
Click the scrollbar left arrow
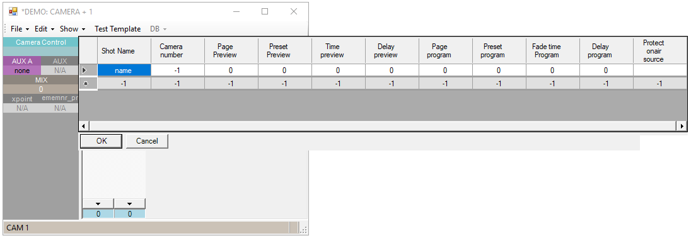click(84, 127)
